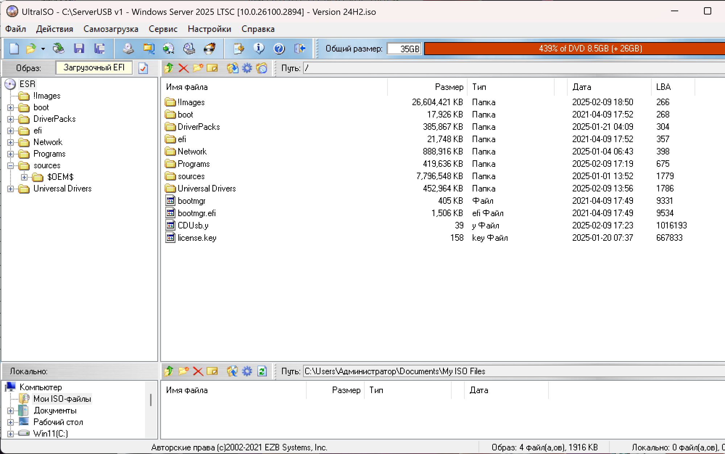
Task: Click the Make CD/DVD image icon
Action: (x=128, y=49)
